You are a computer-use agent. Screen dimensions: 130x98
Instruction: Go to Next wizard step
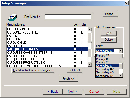click(72, 92)
